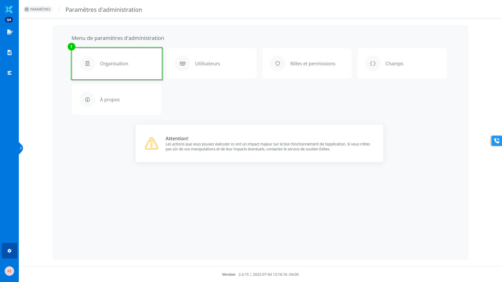This screenshot has height=282, width=502.
Task: Click the phone support floating button
Action: (x=497, y=141)
